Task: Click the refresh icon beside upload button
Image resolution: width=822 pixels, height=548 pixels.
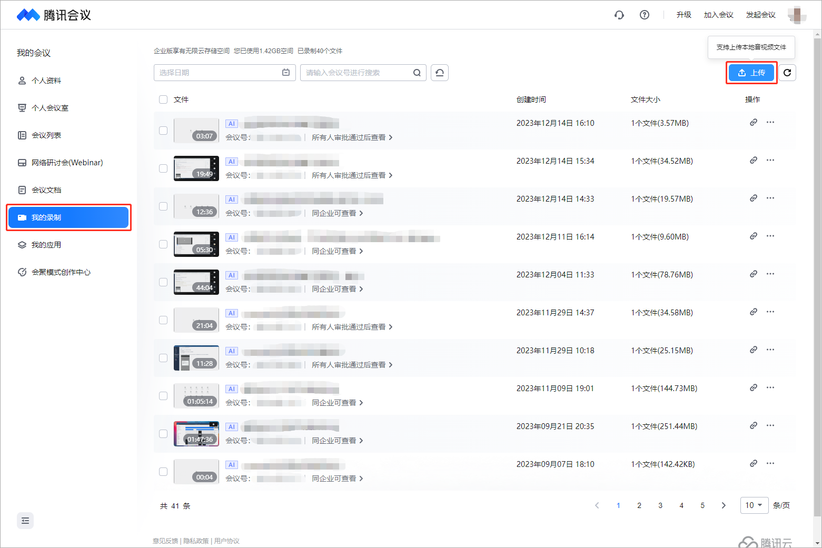Action: 787,73
